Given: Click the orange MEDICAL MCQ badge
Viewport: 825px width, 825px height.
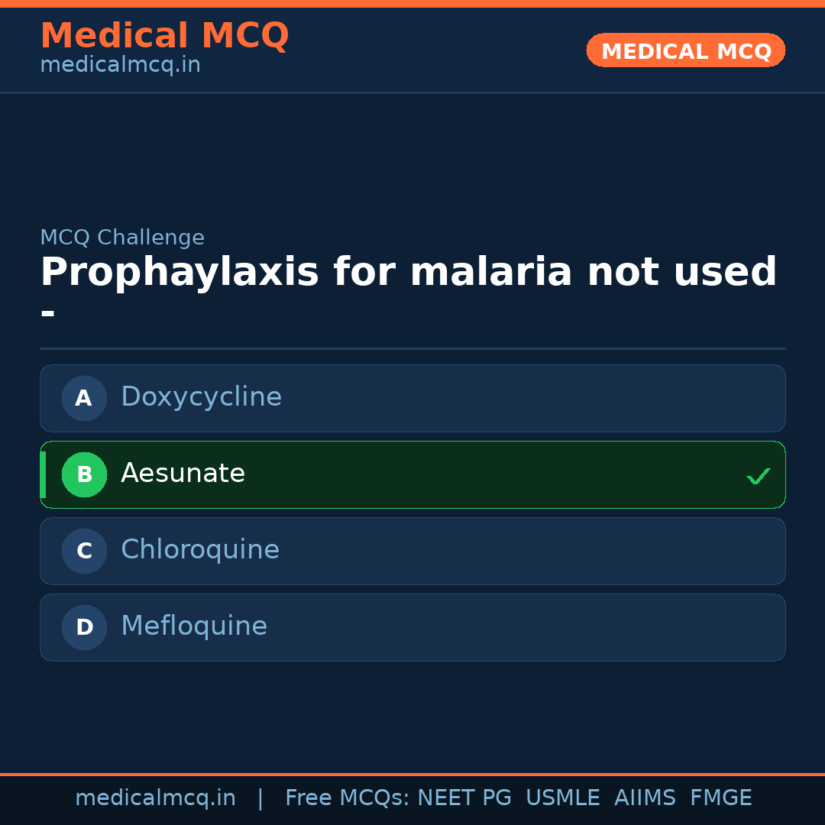Looking at the screenshot, I should coord(686,51).
